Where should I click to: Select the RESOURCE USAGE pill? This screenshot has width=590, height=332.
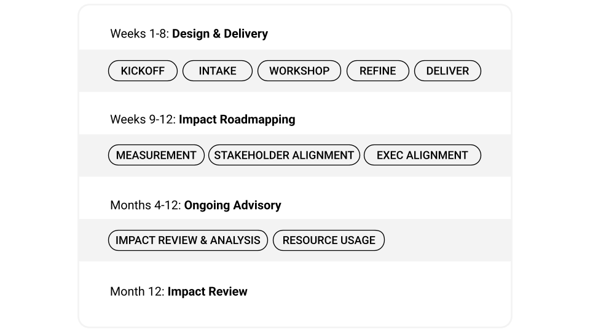click(x=329, y=240)
